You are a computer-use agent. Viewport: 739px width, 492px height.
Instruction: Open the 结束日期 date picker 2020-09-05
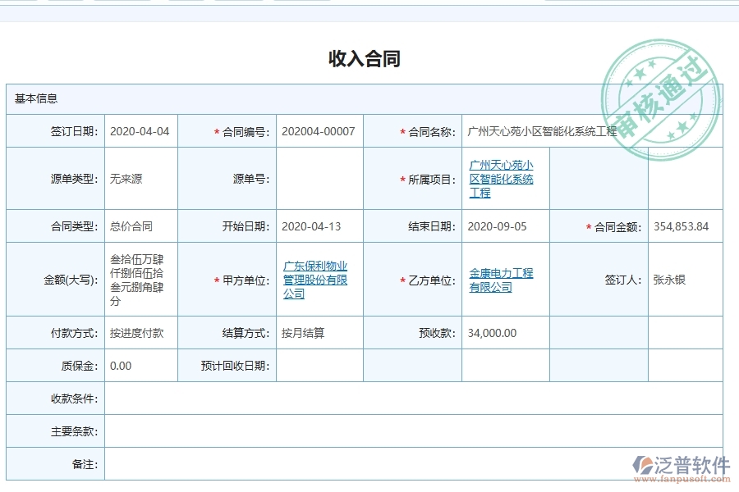click(501, 226)
